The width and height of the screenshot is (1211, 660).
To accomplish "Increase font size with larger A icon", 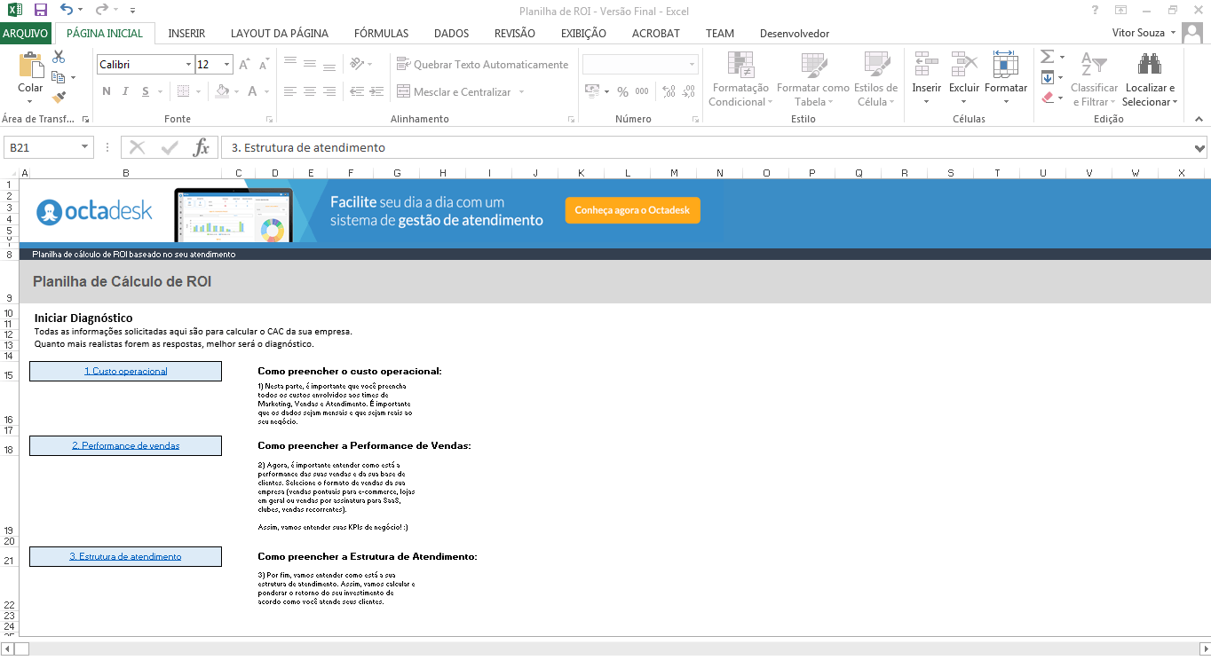I will coord(244,65).
